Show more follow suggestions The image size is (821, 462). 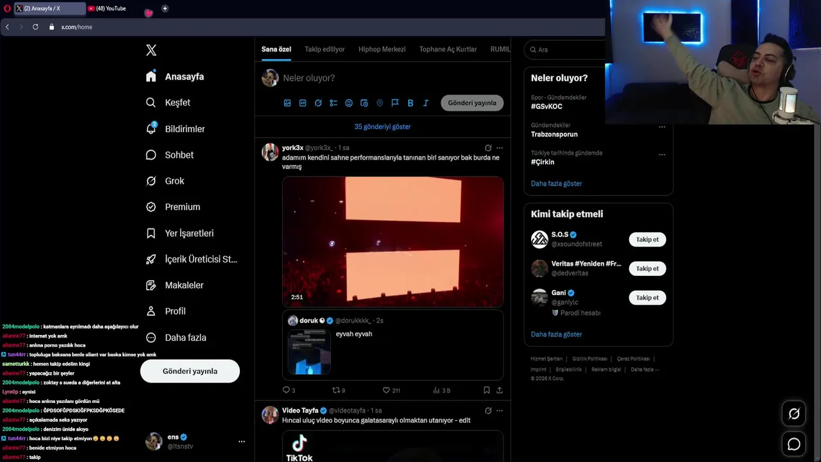coord(556,334)
